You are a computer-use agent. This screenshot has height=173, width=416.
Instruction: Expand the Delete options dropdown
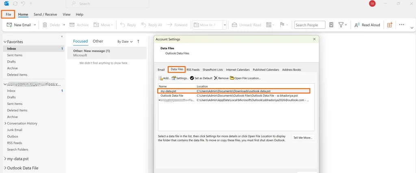pyautogui.click(x=64, y=25)
